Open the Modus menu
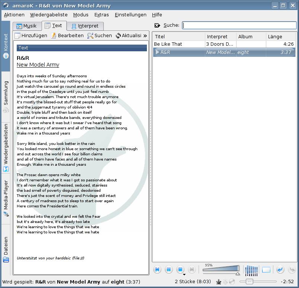Screen dimensions: 299x288 81,14
